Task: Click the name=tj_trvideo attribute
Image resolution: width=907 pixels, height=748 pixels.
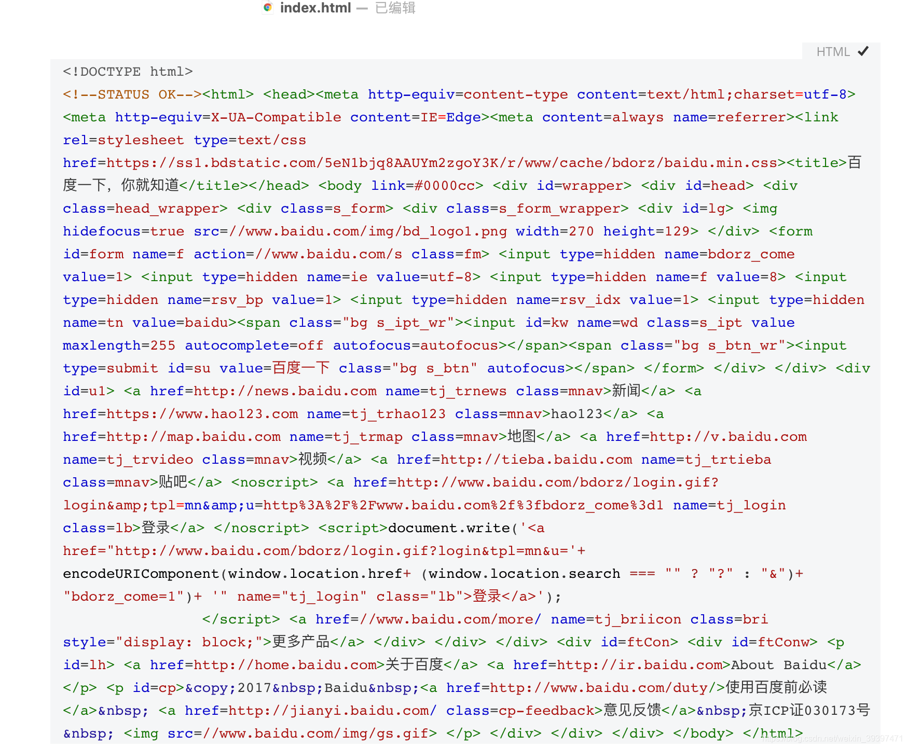Action: (x=128, y=460)
